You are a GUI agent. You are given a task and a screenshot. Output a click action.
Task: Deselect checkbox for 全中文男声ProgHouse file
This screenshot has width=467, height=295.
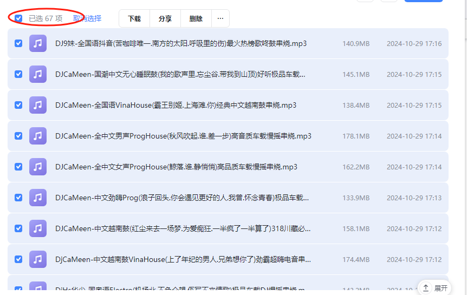pos(18,136)
